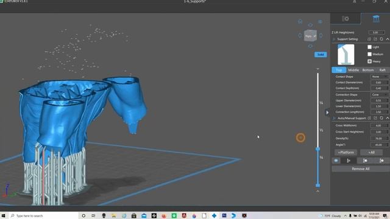
Task: Rotate view with arrow above cube
Action: coord(310,25)
